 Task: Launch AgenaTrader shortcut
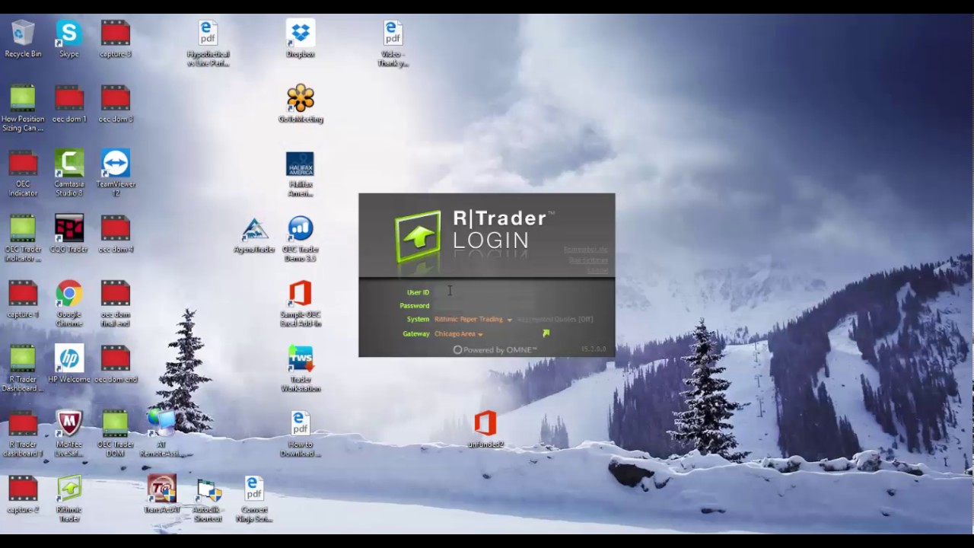tap(254, 234)
